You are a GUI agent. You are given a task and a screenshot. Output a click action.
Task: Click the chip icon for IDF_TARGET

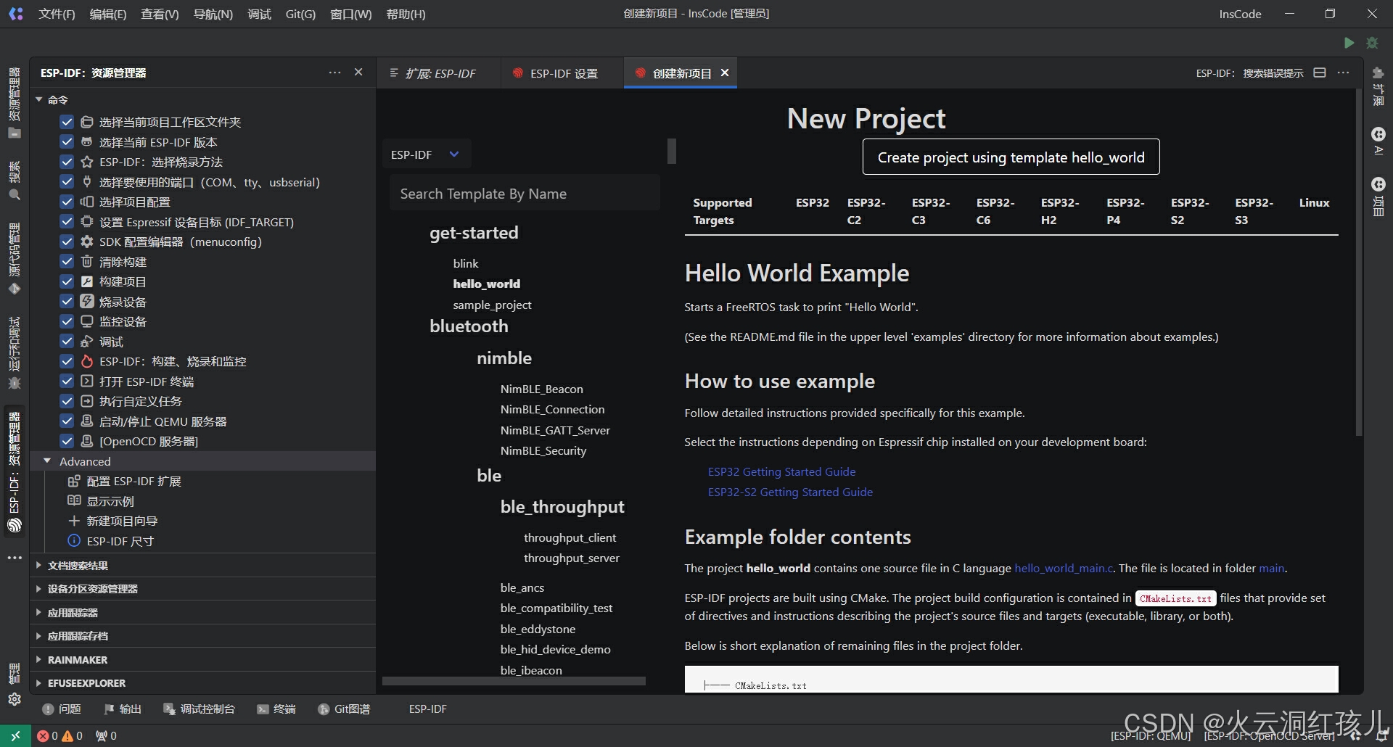tap(87, 221)
